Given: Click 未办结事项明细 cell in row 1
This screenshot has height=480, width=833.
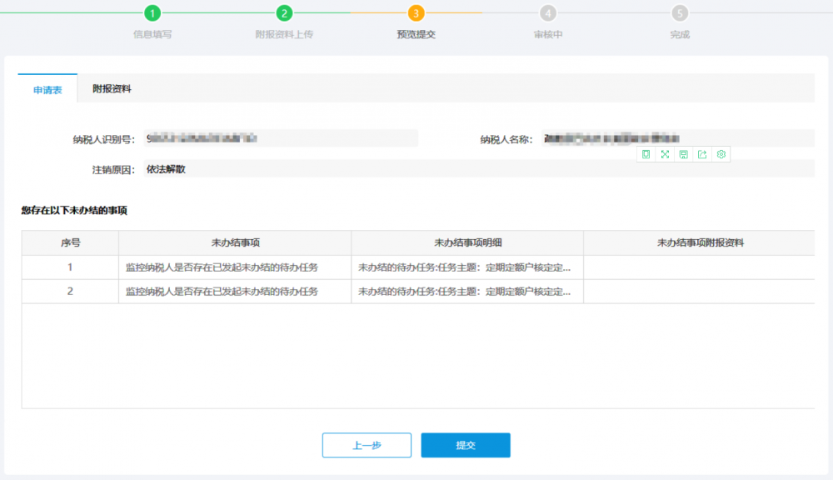Looking at the screenshot, I should point(466,267).
